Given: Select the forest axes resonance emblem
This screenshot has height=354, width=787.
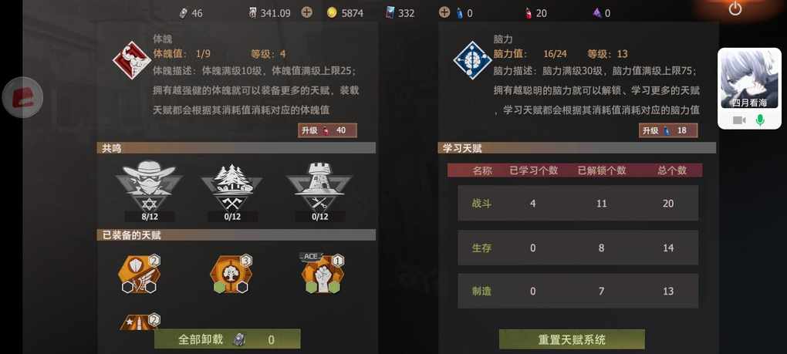Looking at the screenshot, I should click(232, 186).
